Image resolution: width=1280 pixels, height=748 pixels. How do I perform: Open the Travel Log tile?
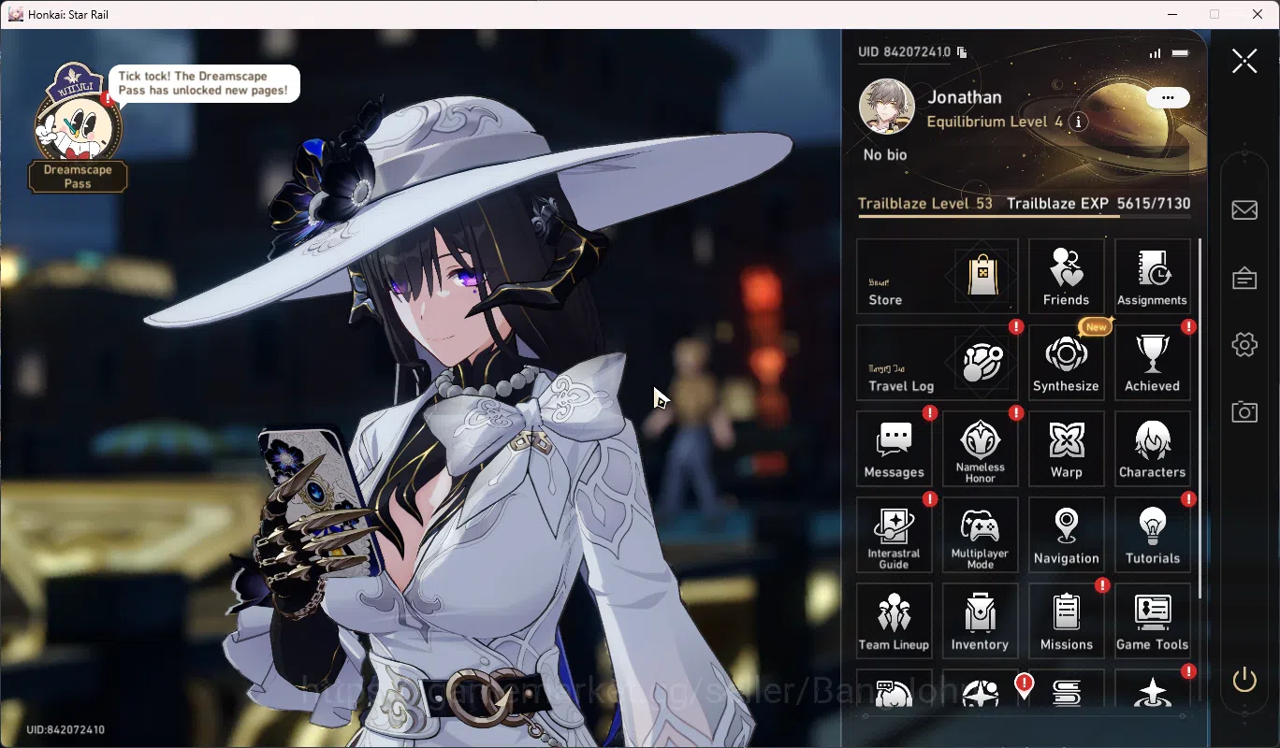pyautogui.click(x=938, y=363)
